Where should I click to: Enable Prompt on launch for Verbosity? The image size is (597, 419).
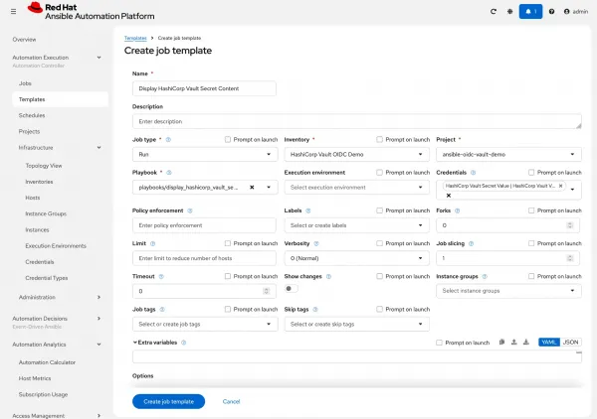(380, 243)
